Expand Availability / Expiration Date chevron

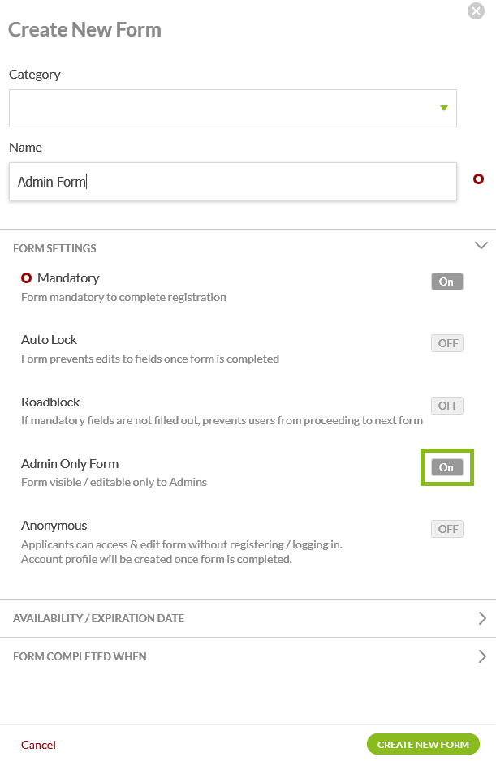pyautogui.click(x=482, y=618)
